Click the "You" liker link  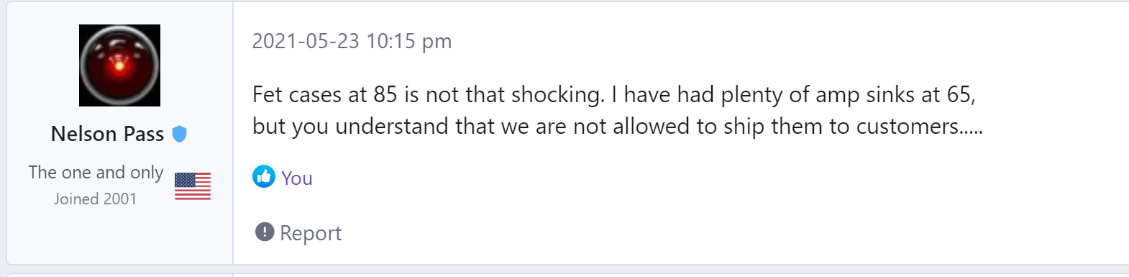pyautogui.click(x=297, y=178)
